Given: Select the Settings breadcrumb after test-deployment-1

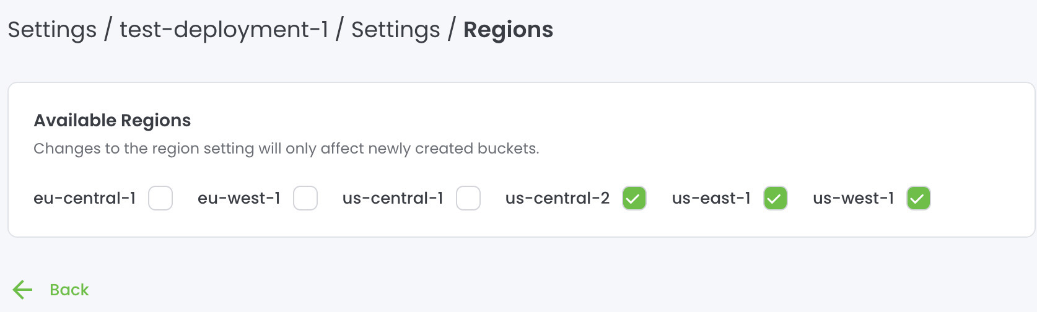Looking at the screenshot, I should (x=395, y=30).
